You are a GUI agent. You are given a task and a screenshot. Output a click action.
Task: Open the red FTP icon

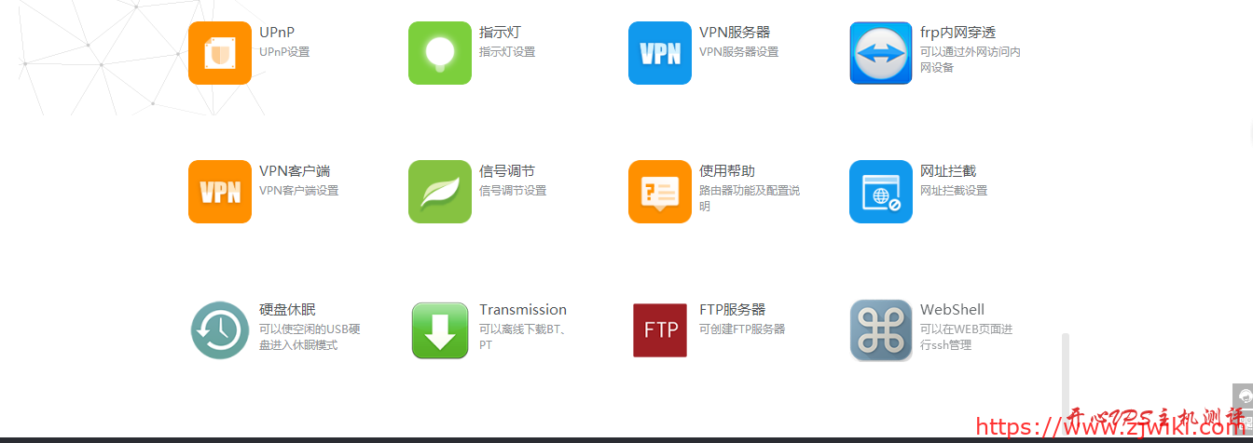pyautogui.click(x=660, y=330)
